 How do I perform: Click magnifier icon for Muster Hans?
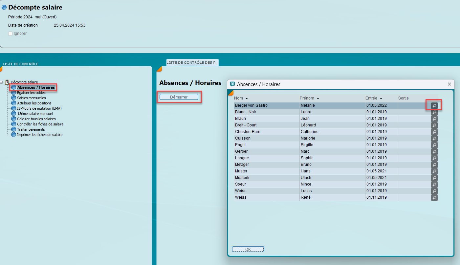(434, 171)
